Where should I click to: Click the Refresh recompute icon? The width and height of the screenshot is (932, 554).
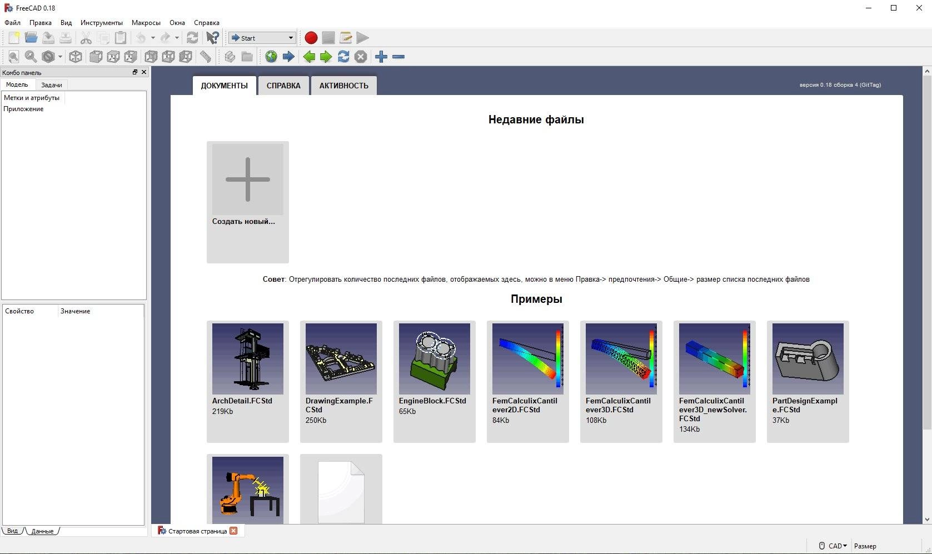click(192, 38)
